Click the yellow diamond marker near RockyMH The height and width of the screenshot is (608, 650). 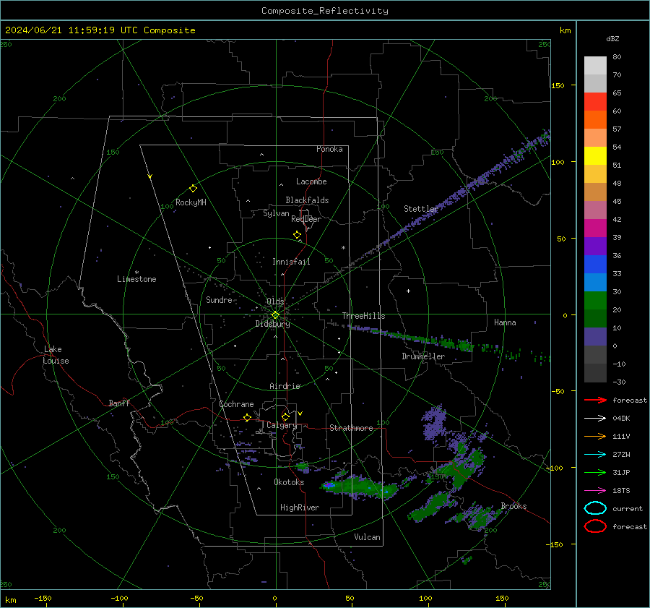193,189
